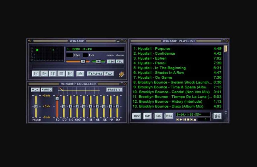
Task: Select track 'Brooklyn Bounce - Tiempo De La Luna'
Action: point(177,97)
